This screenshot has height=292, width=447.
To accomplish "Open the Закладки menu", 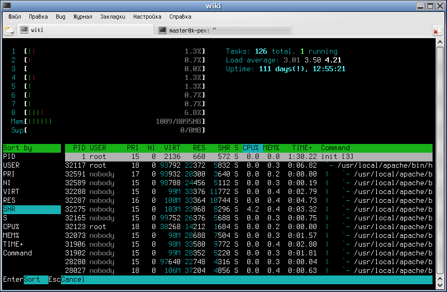I will tap(113, 17).
